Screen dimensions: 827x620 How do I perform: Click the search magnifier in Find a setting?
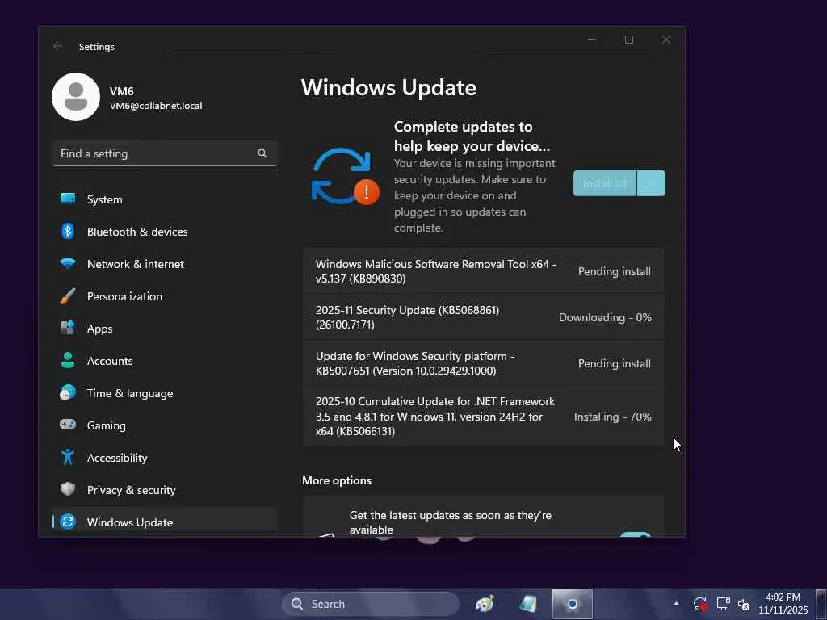point(262,153)
